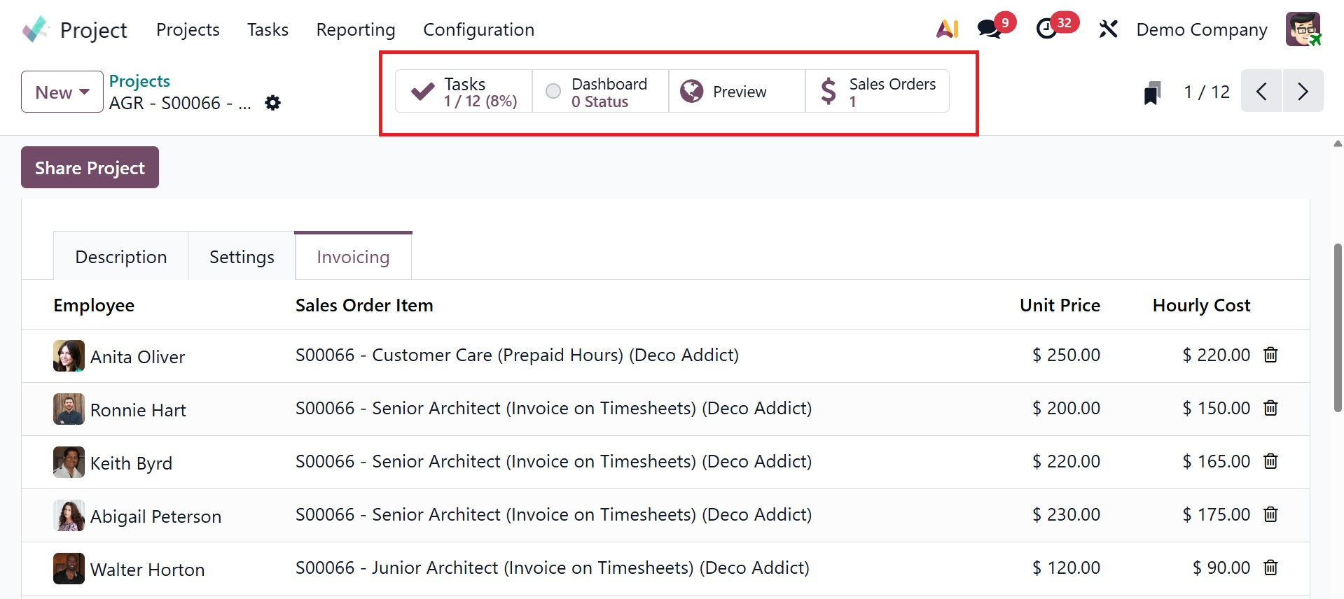Open the project actions gear menu
Screen dimensions: 1344x599
point(272,103)
